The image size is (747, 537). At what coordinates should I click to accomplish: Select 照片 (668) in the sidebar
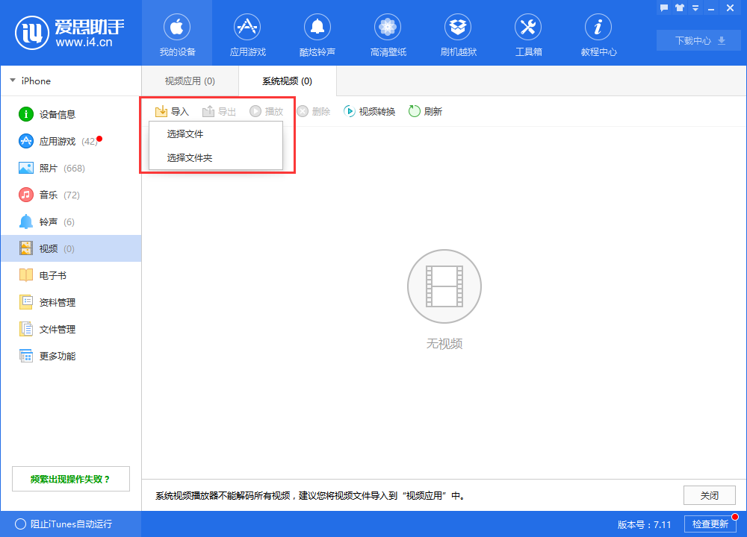(x=71, y=168)
